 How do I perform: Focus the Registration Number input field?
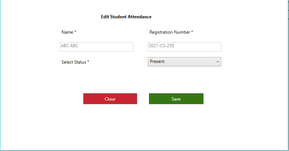[184, 47]
